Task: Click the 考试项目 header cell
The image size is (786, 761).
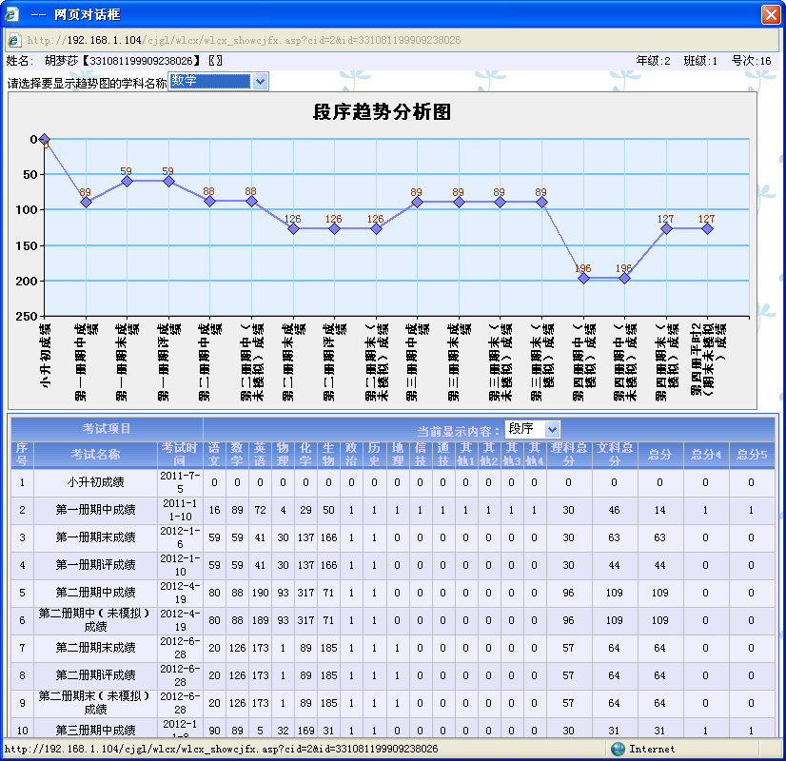Action: click(x=107, y=429)
